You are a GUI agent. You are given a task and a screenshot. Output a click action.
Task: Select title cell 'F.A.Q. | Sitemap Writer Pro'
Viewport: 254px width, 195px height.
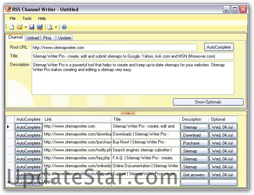pyautogui.click(x=146, y=159)
